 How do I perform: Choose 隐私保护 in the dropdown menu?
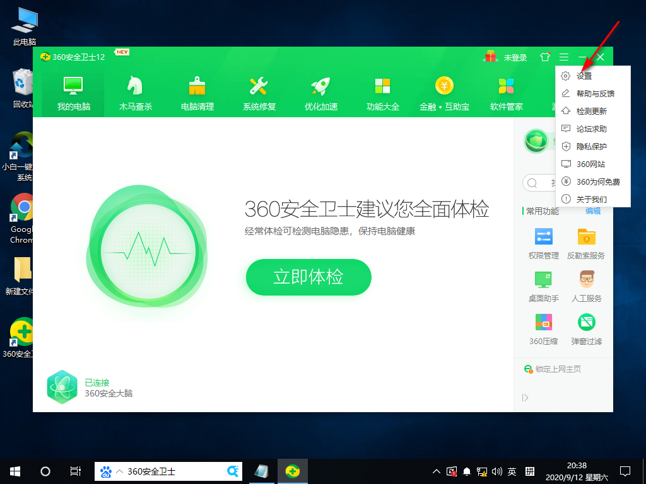(x=591, y=146)
